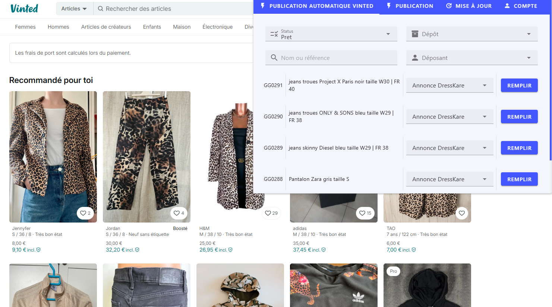Screen dimensions: 552x307
Task: Like the Jennyfer leopard jacket (heart 2)
Action: point(86,213)
